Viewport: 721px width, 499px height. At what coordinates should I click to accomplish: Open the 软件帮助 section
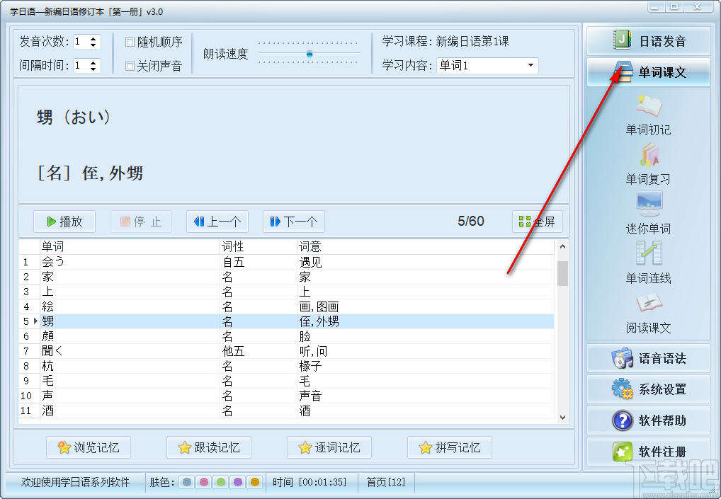(x=648, y=420)
